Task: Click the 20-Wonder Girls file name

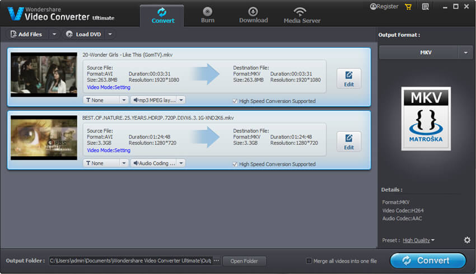Action: 128,55
